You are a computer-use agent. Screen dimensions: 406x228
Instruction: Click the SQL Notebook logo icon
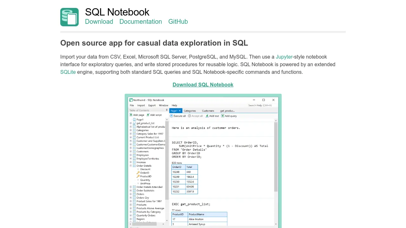[69, 17]
